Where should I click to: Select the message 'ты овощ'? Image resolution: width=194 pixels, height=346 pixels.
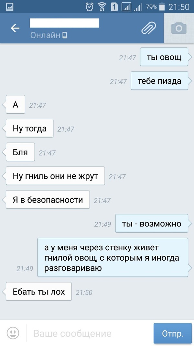pos(164,57)
